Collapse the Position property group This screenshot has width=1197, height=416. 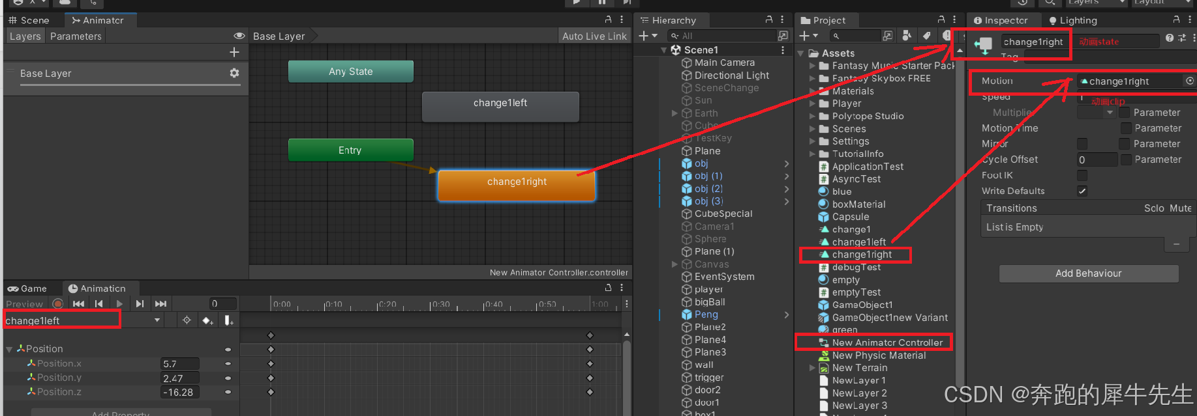(9, 350)
